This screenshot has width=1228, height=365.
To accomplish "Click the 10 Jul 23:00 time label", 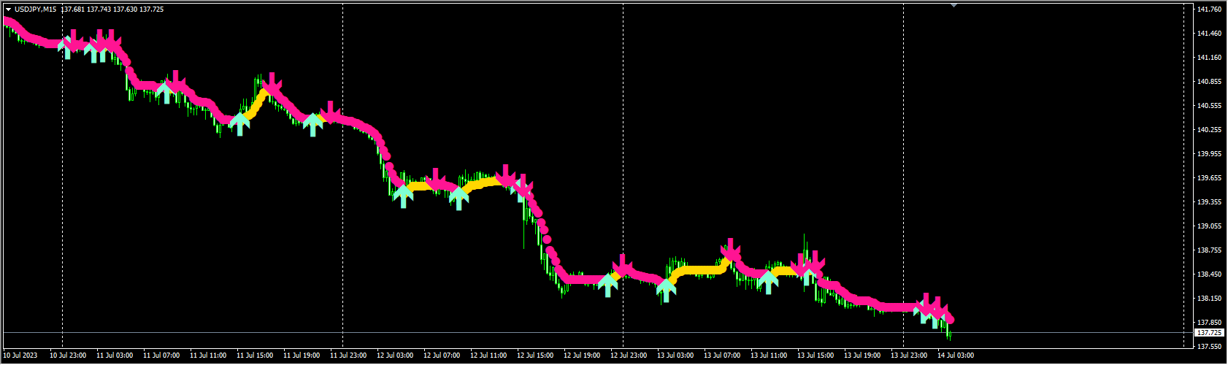I will tap(68, 356).
